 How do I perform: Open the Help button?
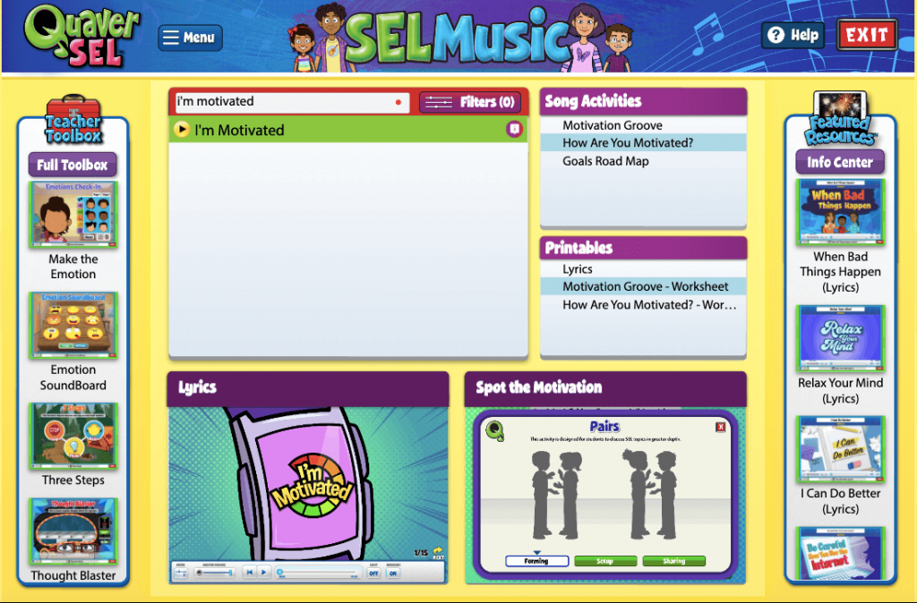point(793,35)
